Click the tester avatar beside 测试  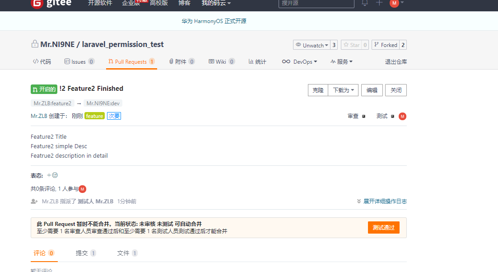[402, 116]
